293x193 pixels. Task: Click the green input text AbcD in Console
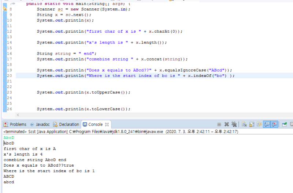pyautogui.click(x=9, y=138)
